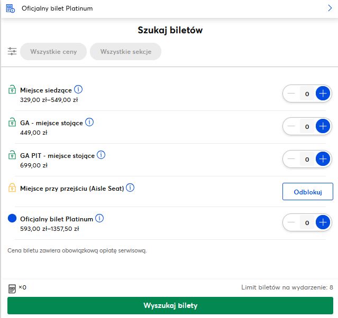Add one Oficjalny bilet Platinum ticket
Viewport: 338px width, 318px height.
point(323,222)
